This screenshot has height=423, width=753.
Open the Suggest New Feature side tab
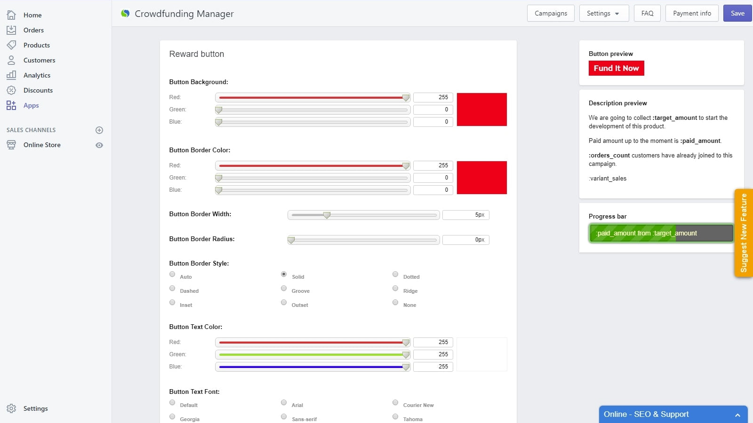[x=744, y=233]
